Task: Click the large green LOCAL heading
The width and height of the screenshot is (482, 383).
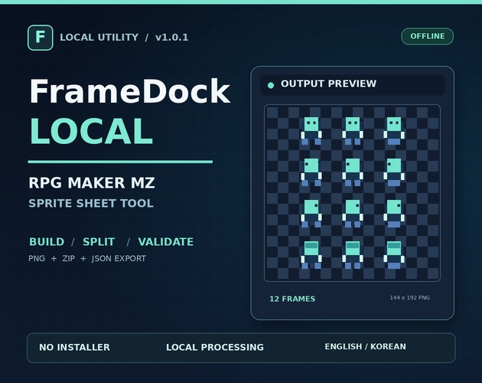Action: tap(91, 131)
